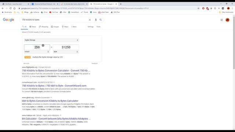This screenshot has width=235, height=132.
Task: Open the Bit Calculator result link
Action: click(x=56, y=119)
